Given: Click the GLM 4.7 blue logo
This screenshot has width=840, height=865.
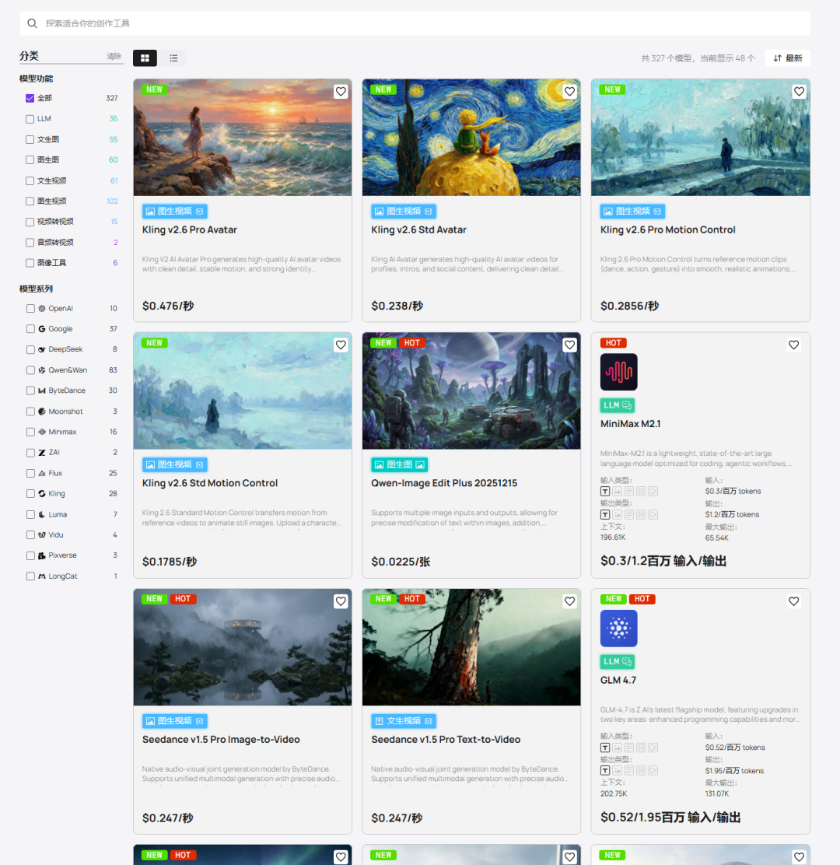Looking at the screenshot, I should coord(619,629).
